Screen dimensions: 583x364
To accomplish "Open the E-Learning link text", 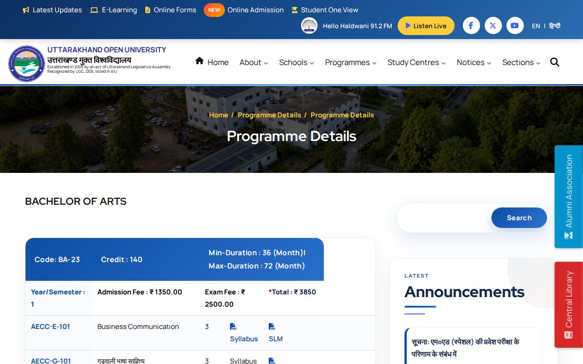I will tap(119, 10).
